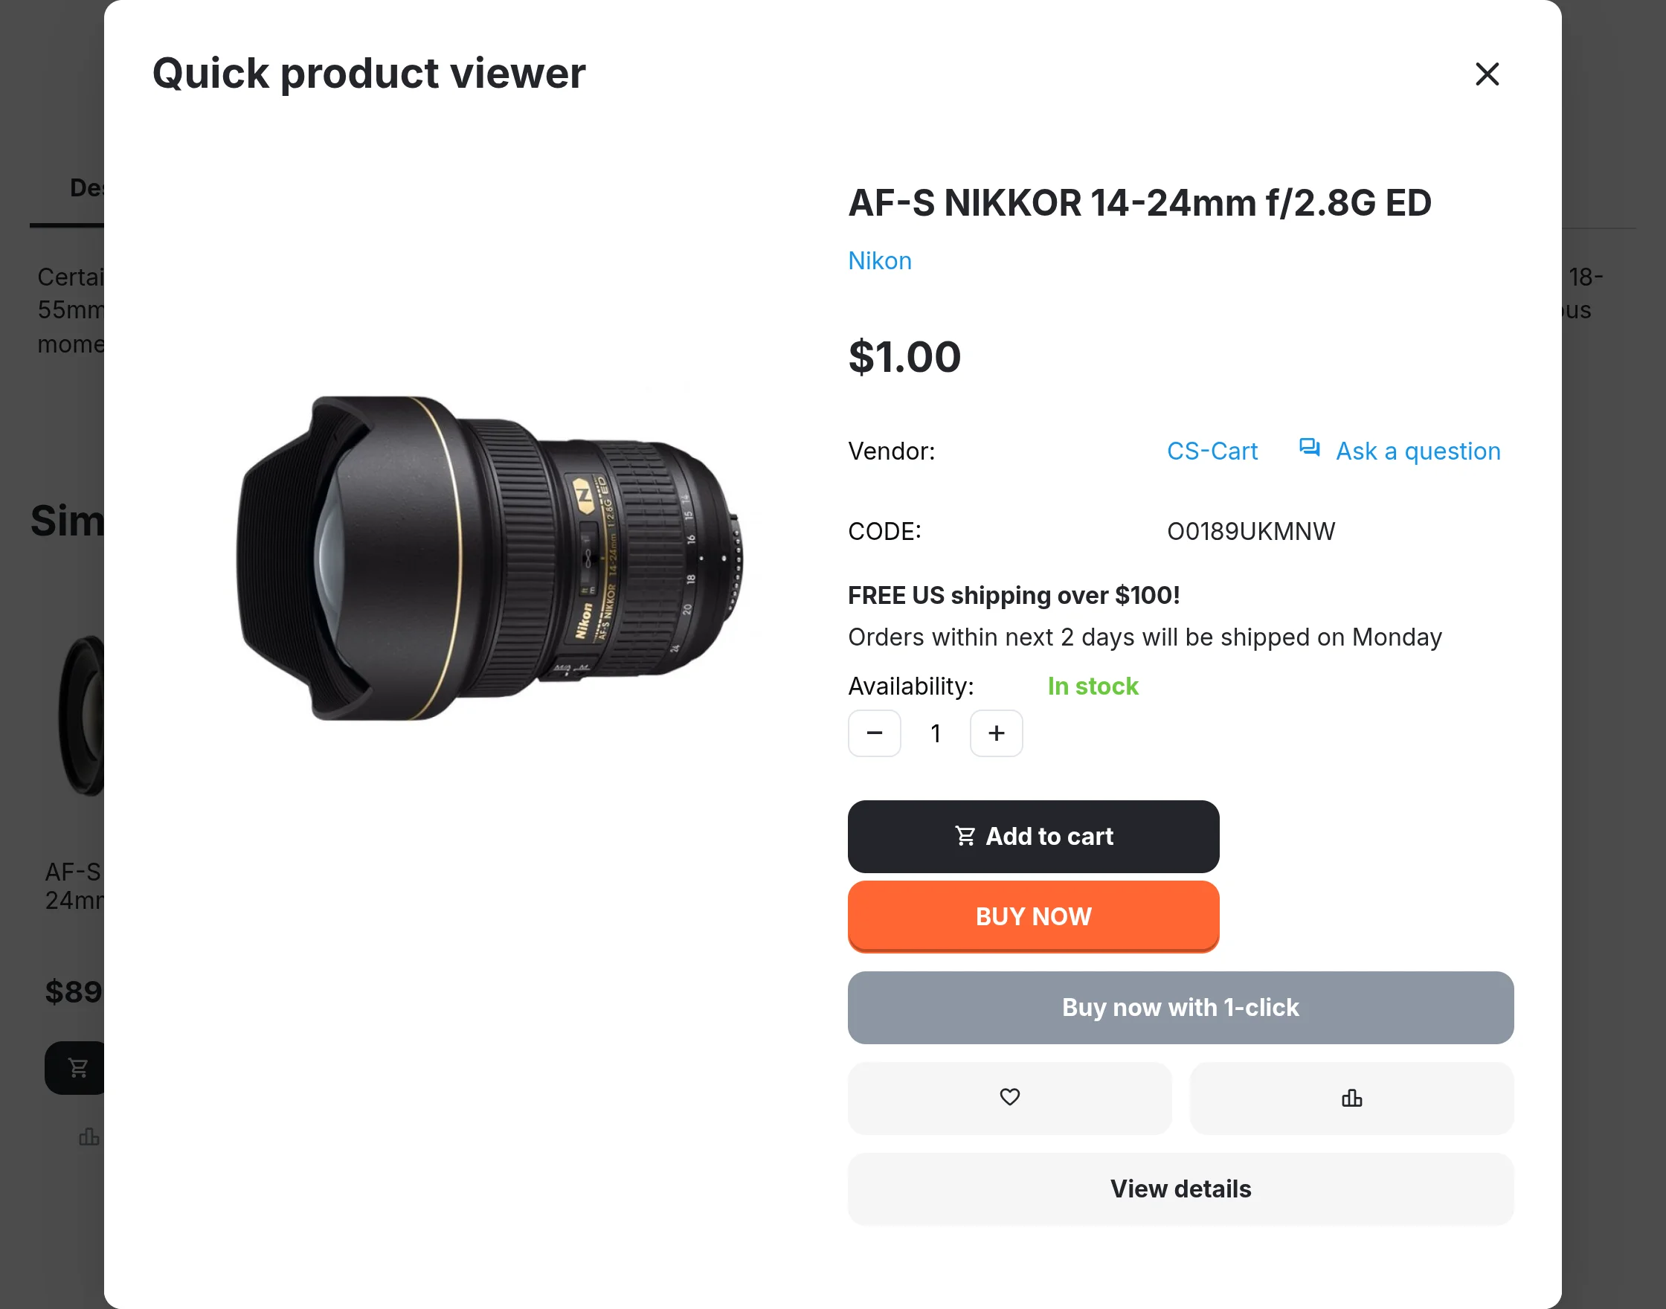Screen dimensions: 1666x1309
Task: Click the Add to cart button
Action: [1033, 836]
